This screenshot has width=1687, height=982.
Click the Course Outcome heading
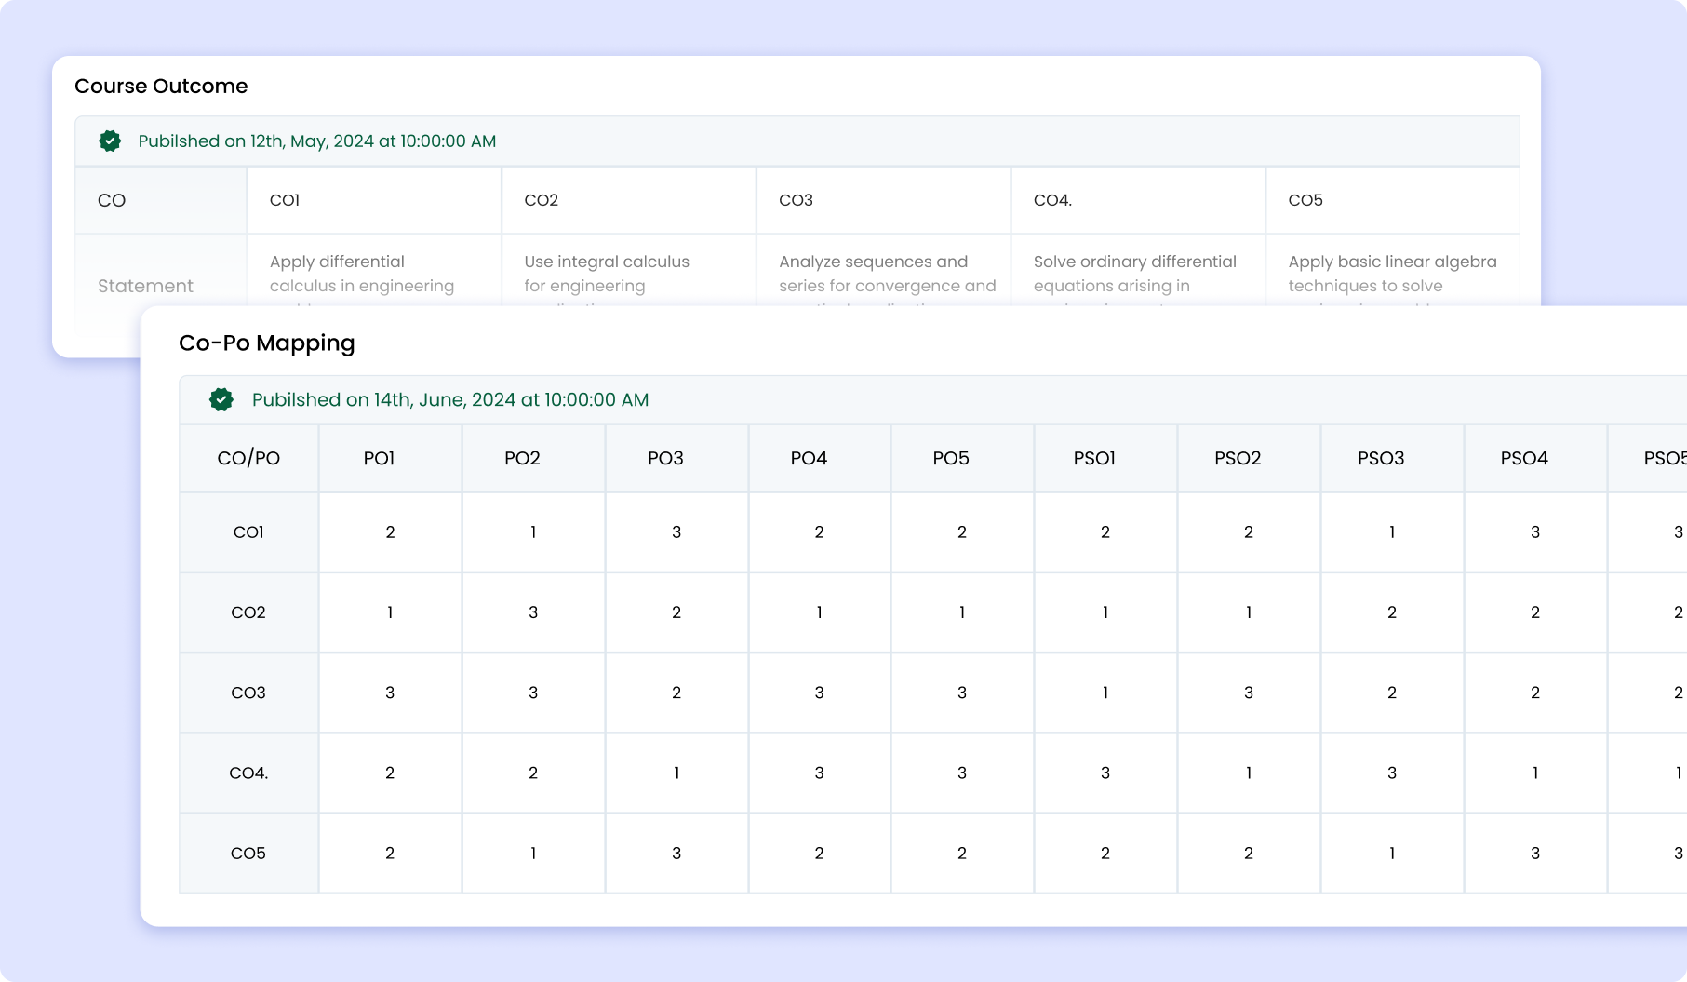pyautogui.click(x=161, y=87)
